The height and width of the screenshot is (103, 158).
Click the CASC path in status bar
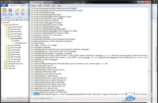click(x=15, y=101)
